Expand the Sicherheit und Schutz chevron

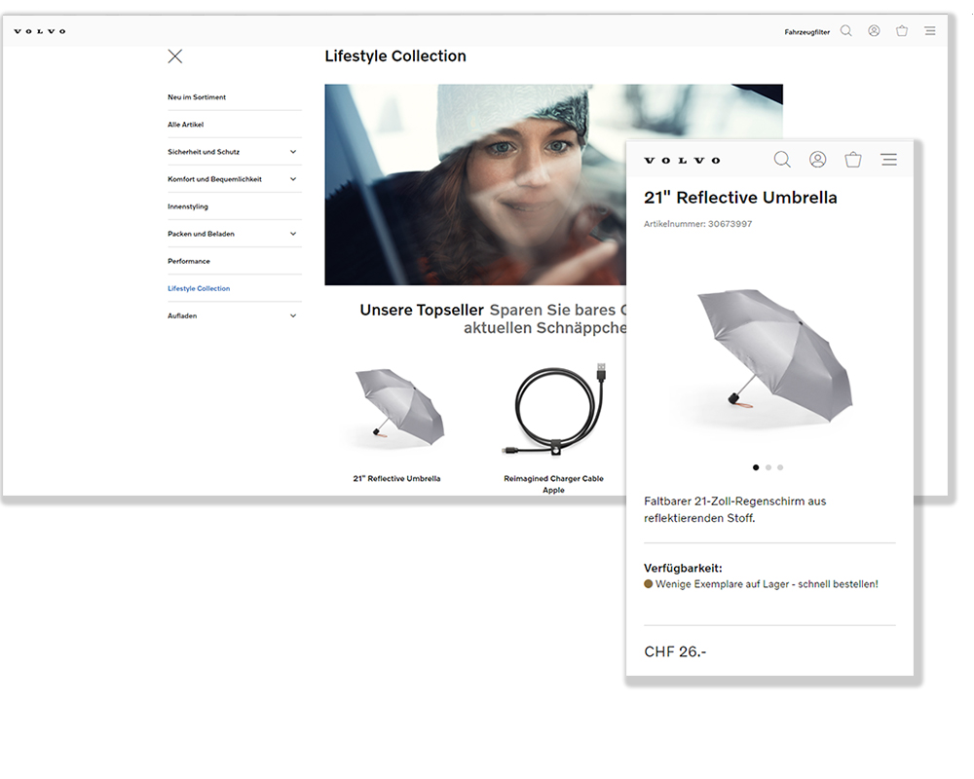click(293, 152)
